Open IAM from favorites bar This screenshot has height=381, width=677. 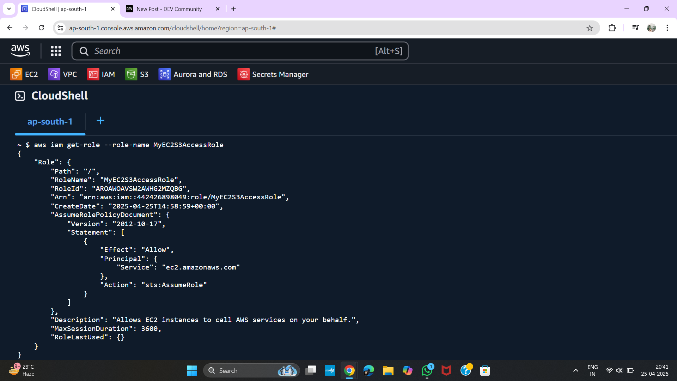[x=101, y=74]
